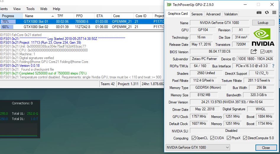Toggle the UEFI checkbox
Screen dimensions: 280x154
pos(262,52)
